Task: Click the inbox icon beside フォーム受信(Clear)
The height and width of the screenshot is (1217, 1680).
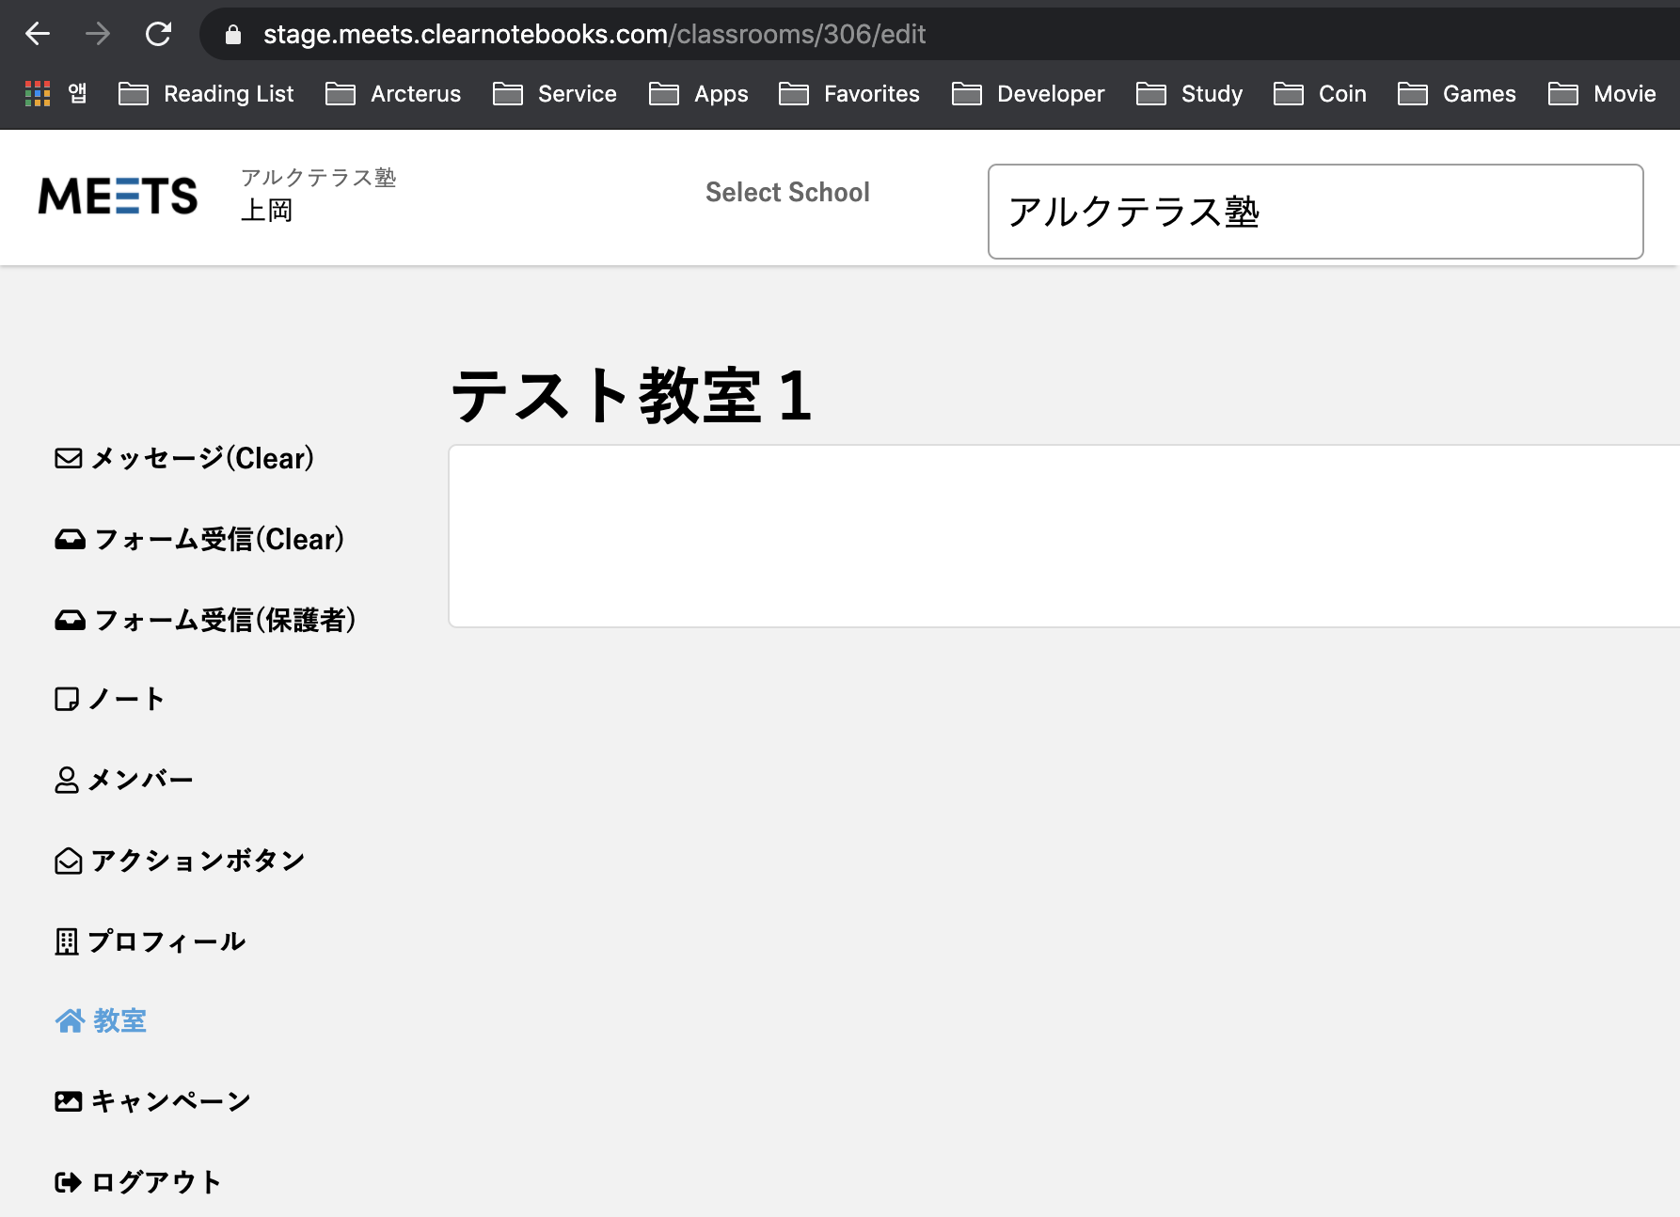Action: click(70, 540)
